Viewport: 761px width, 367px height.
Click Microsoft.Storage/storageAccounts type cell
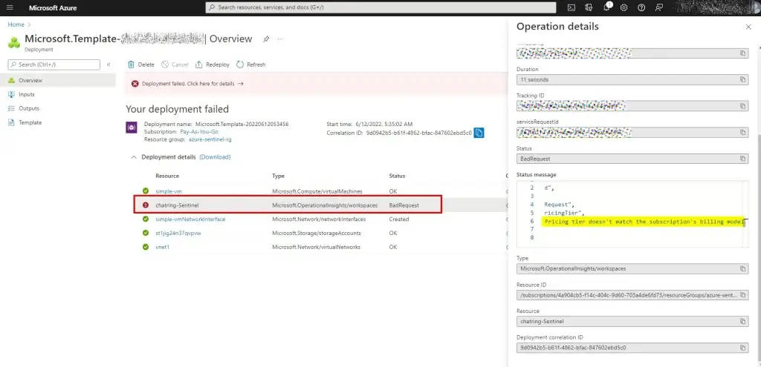point(317,234)
